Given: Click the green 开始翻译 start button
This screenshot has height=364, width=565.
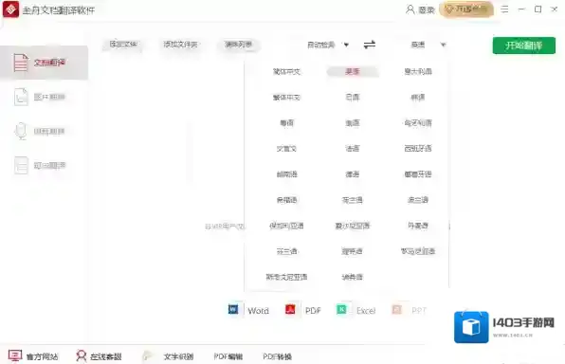Looking at the screenshot, I should click(x=524, y=45).
